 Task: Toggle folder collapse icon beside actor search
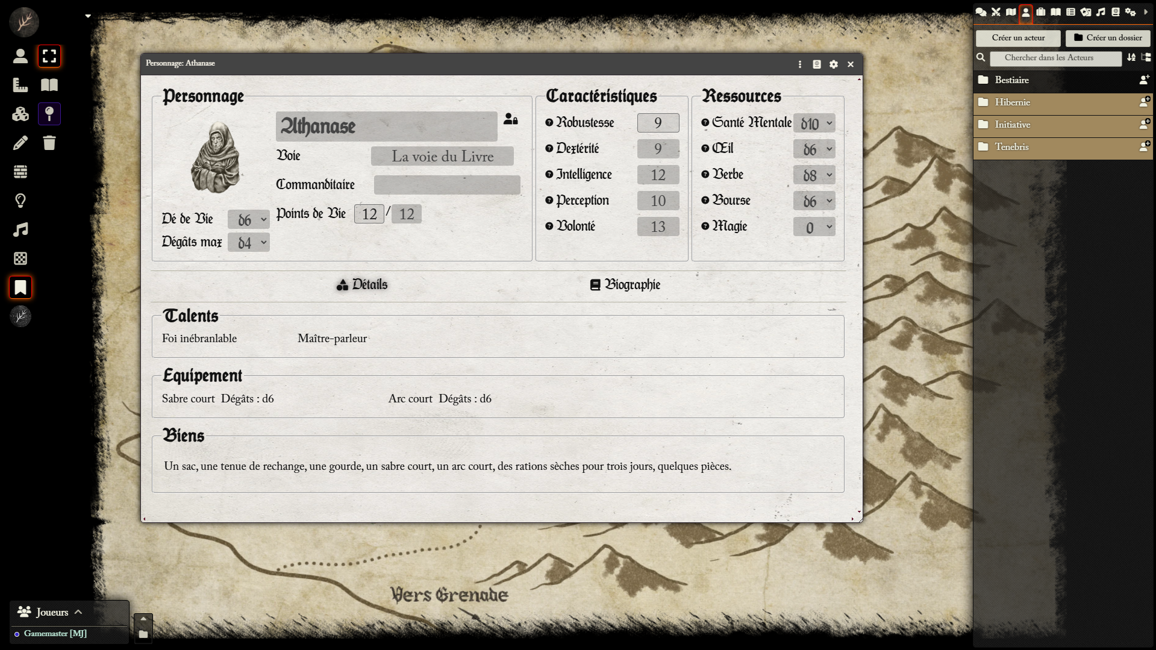(x=1146, y=58)
